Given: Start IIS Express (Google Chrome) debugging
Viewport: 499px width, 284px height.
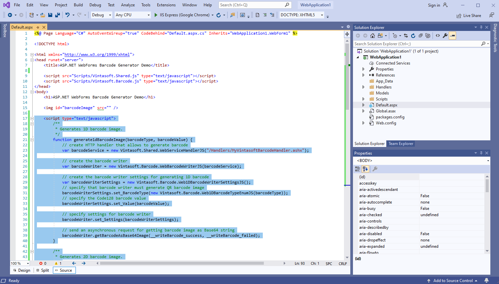Looking at the screenshot, I should click(182, 15).
